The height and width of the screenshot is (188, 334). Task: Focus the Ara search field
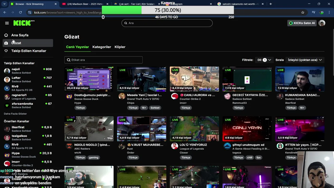tap(167, 23)
